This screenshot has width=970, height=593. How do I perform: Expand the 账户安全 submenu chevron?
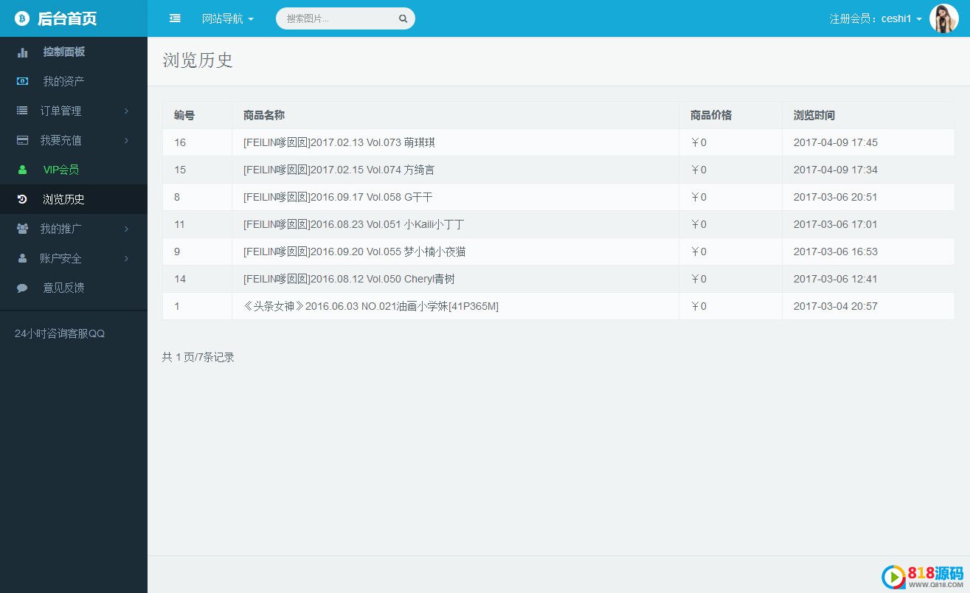coord(126,258)
